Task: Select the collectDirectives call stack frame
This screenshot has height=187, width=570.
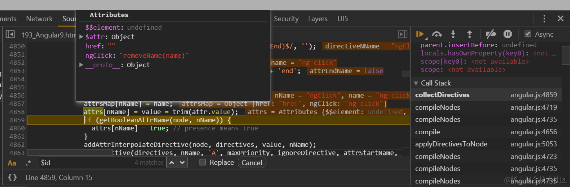Action: (x=486, y=95)
